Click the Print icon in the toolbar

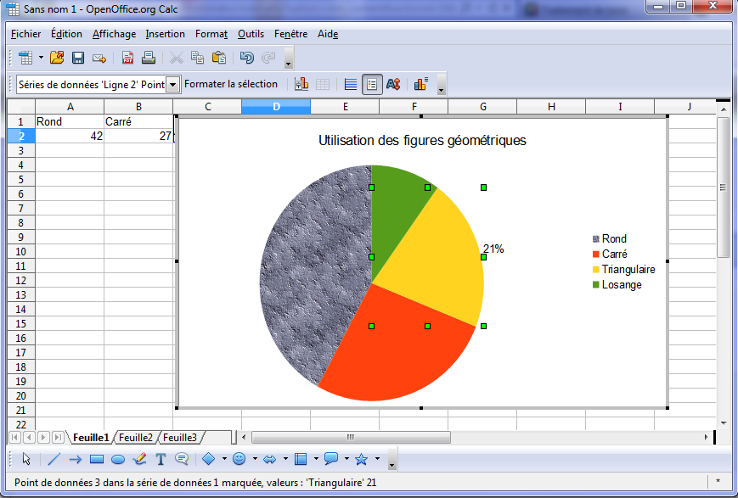[148, 58]
